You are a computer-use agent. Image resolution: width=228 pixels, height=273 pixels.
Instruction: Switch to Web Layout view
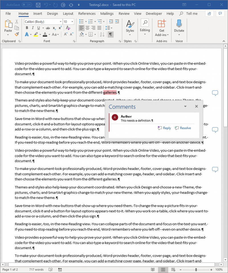(173, 270)
